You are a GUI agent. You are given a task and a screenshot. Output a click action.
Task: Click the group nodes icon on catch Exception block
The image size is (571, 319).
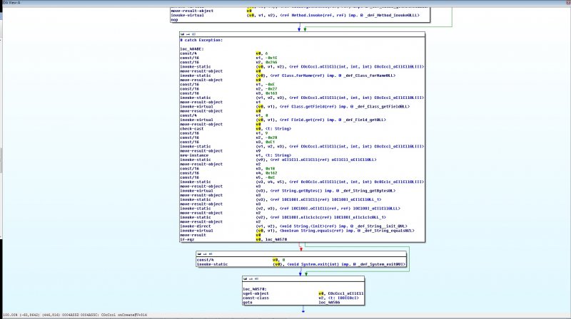(193, 34)
